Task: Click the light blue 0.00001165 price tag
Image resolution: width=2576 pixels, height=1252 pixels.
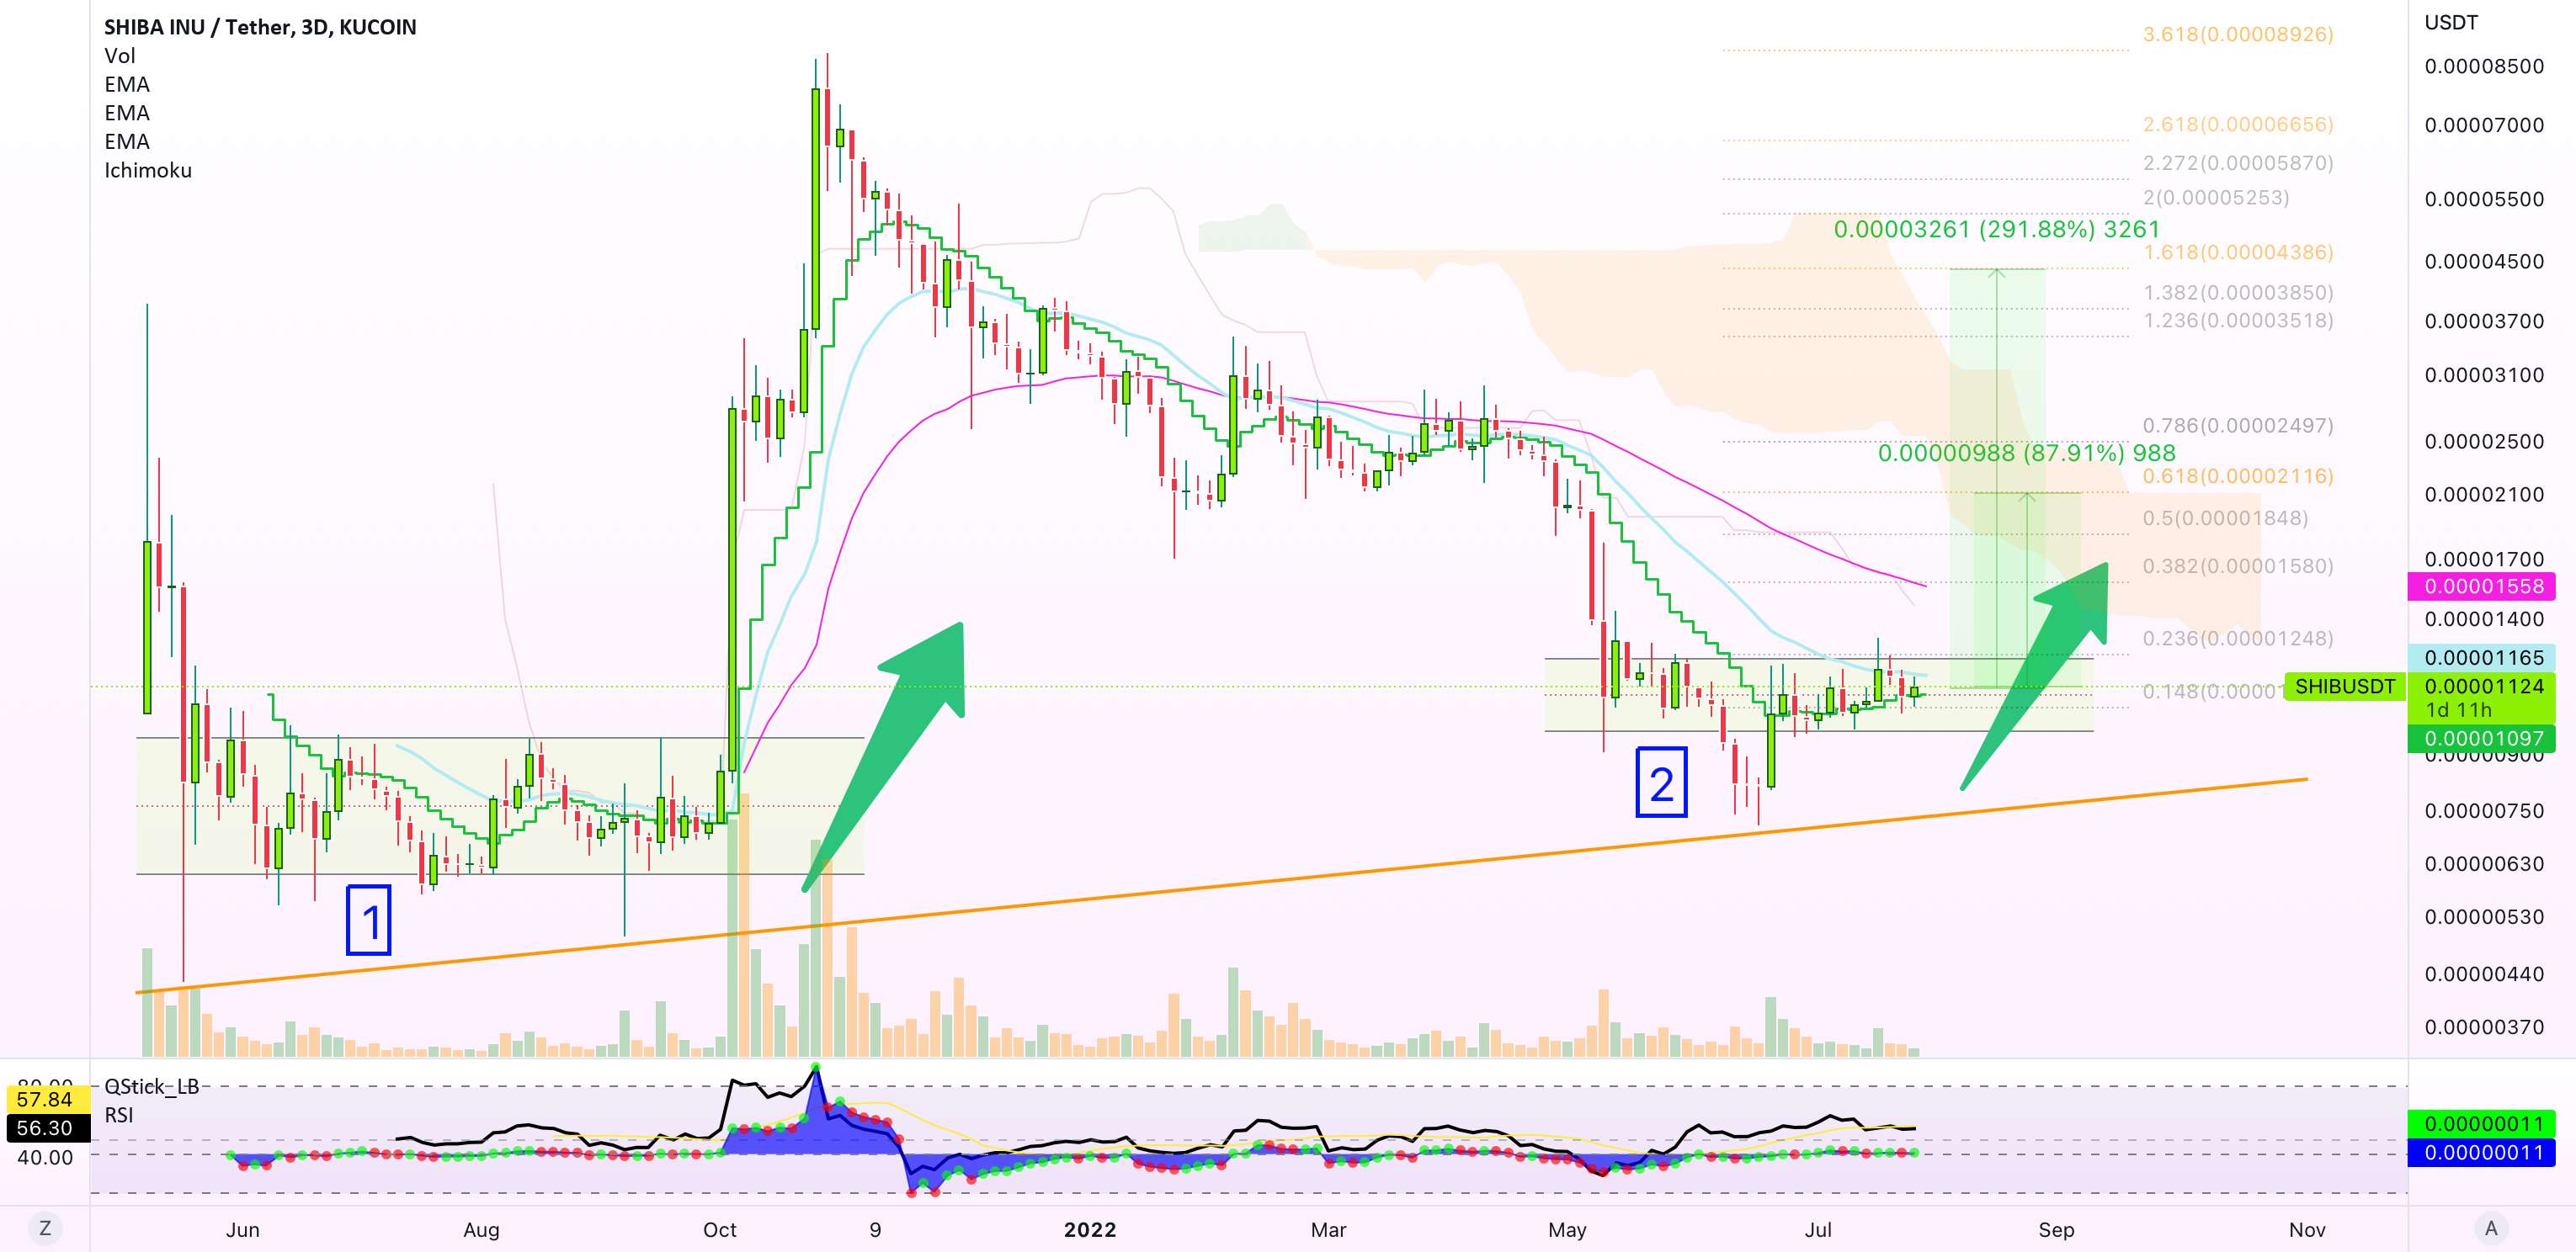Action: point(2482,657)
